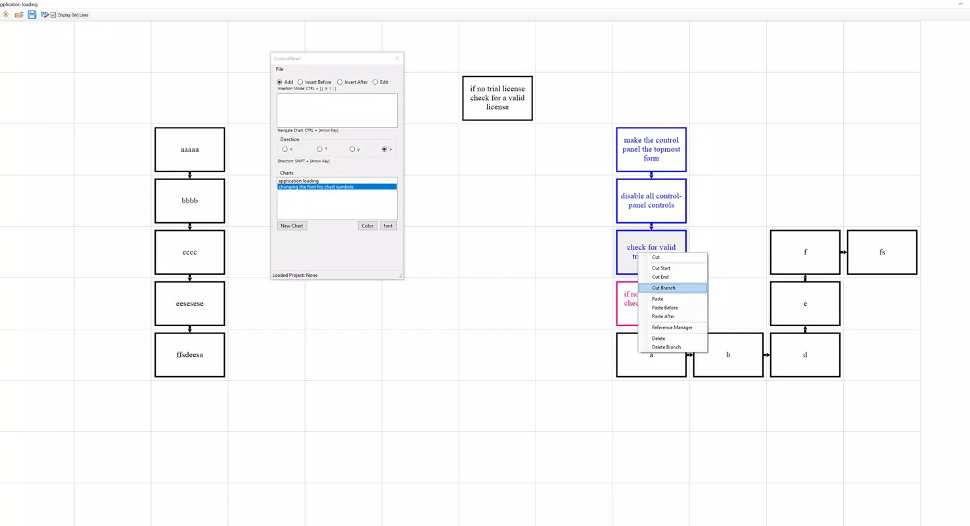Click the font button

tap(388, 226)
